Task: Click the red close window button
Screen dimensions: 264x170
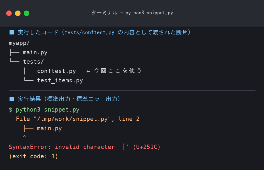Action: pos(9,13)
